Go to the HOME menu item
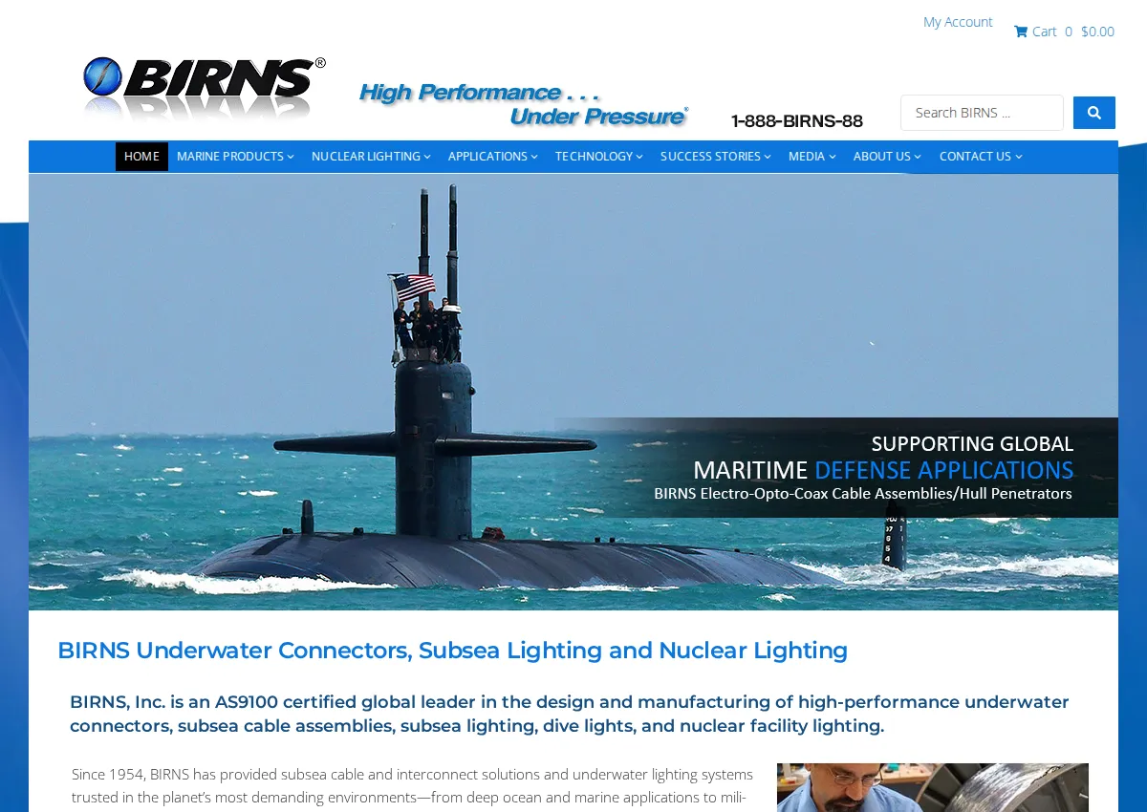Viewport: 1147px width, 812px height. click(x=141, y=157)
